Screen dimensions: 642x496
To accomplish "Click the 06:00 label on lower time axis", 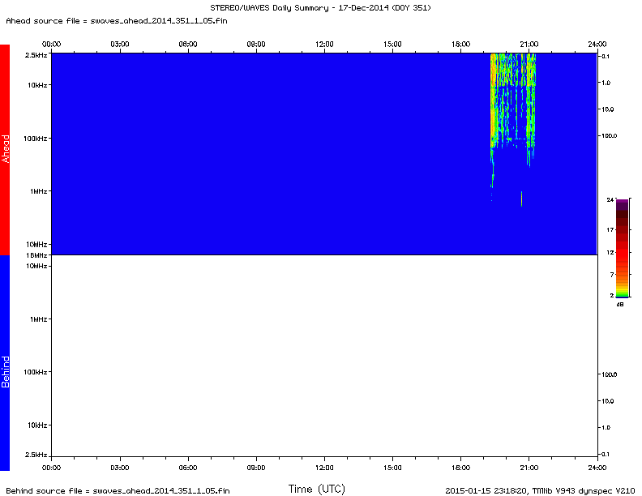I will [188, 468].
